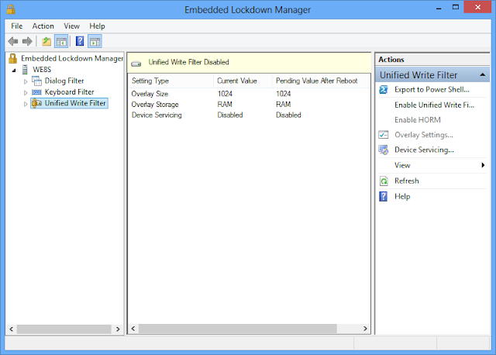Click the details pane scrollbar left arrow
Screen dimensions: 496x355
(133, 329)
